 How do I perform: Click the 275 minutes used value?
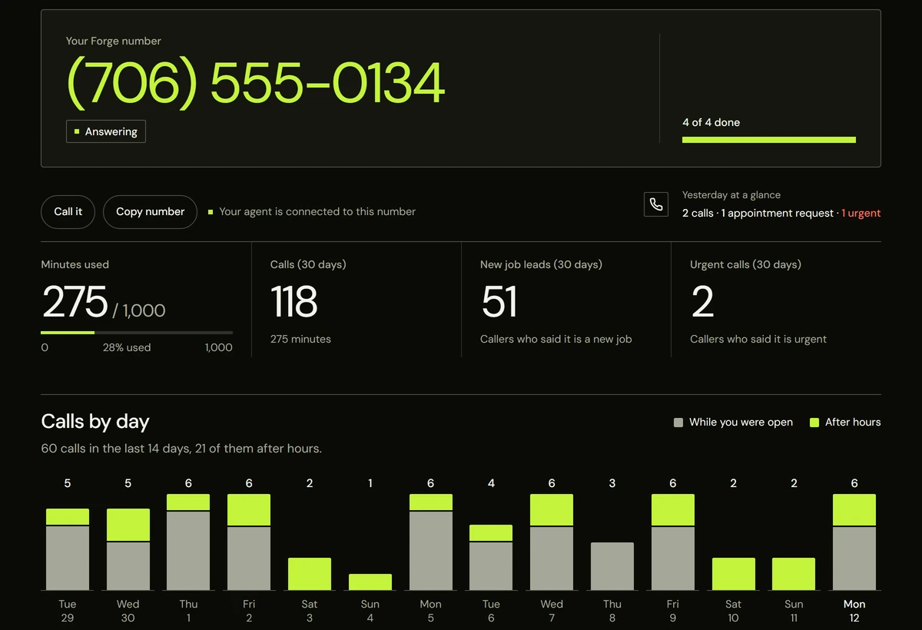pos(75,302)
